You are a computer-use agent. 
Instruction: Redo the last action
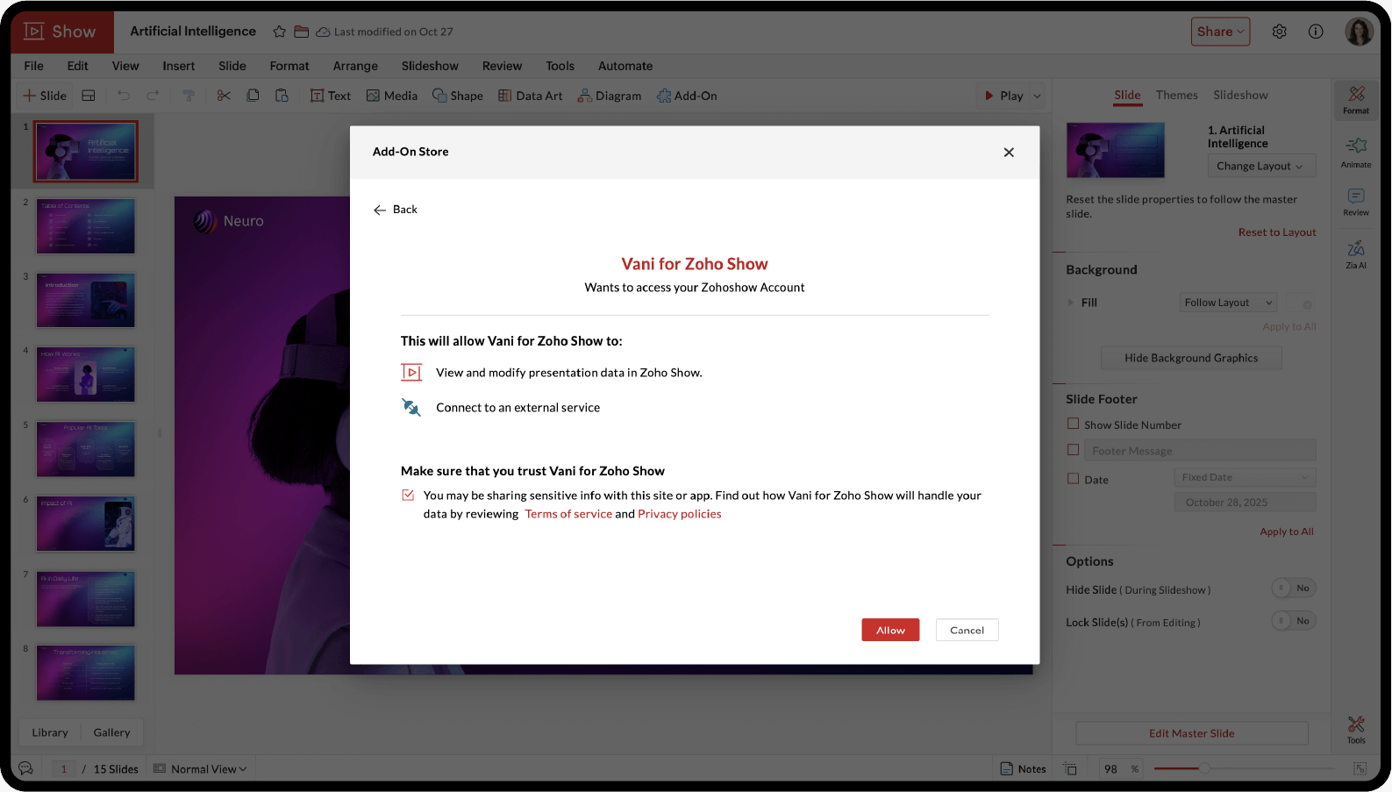[x=153, y=96]
